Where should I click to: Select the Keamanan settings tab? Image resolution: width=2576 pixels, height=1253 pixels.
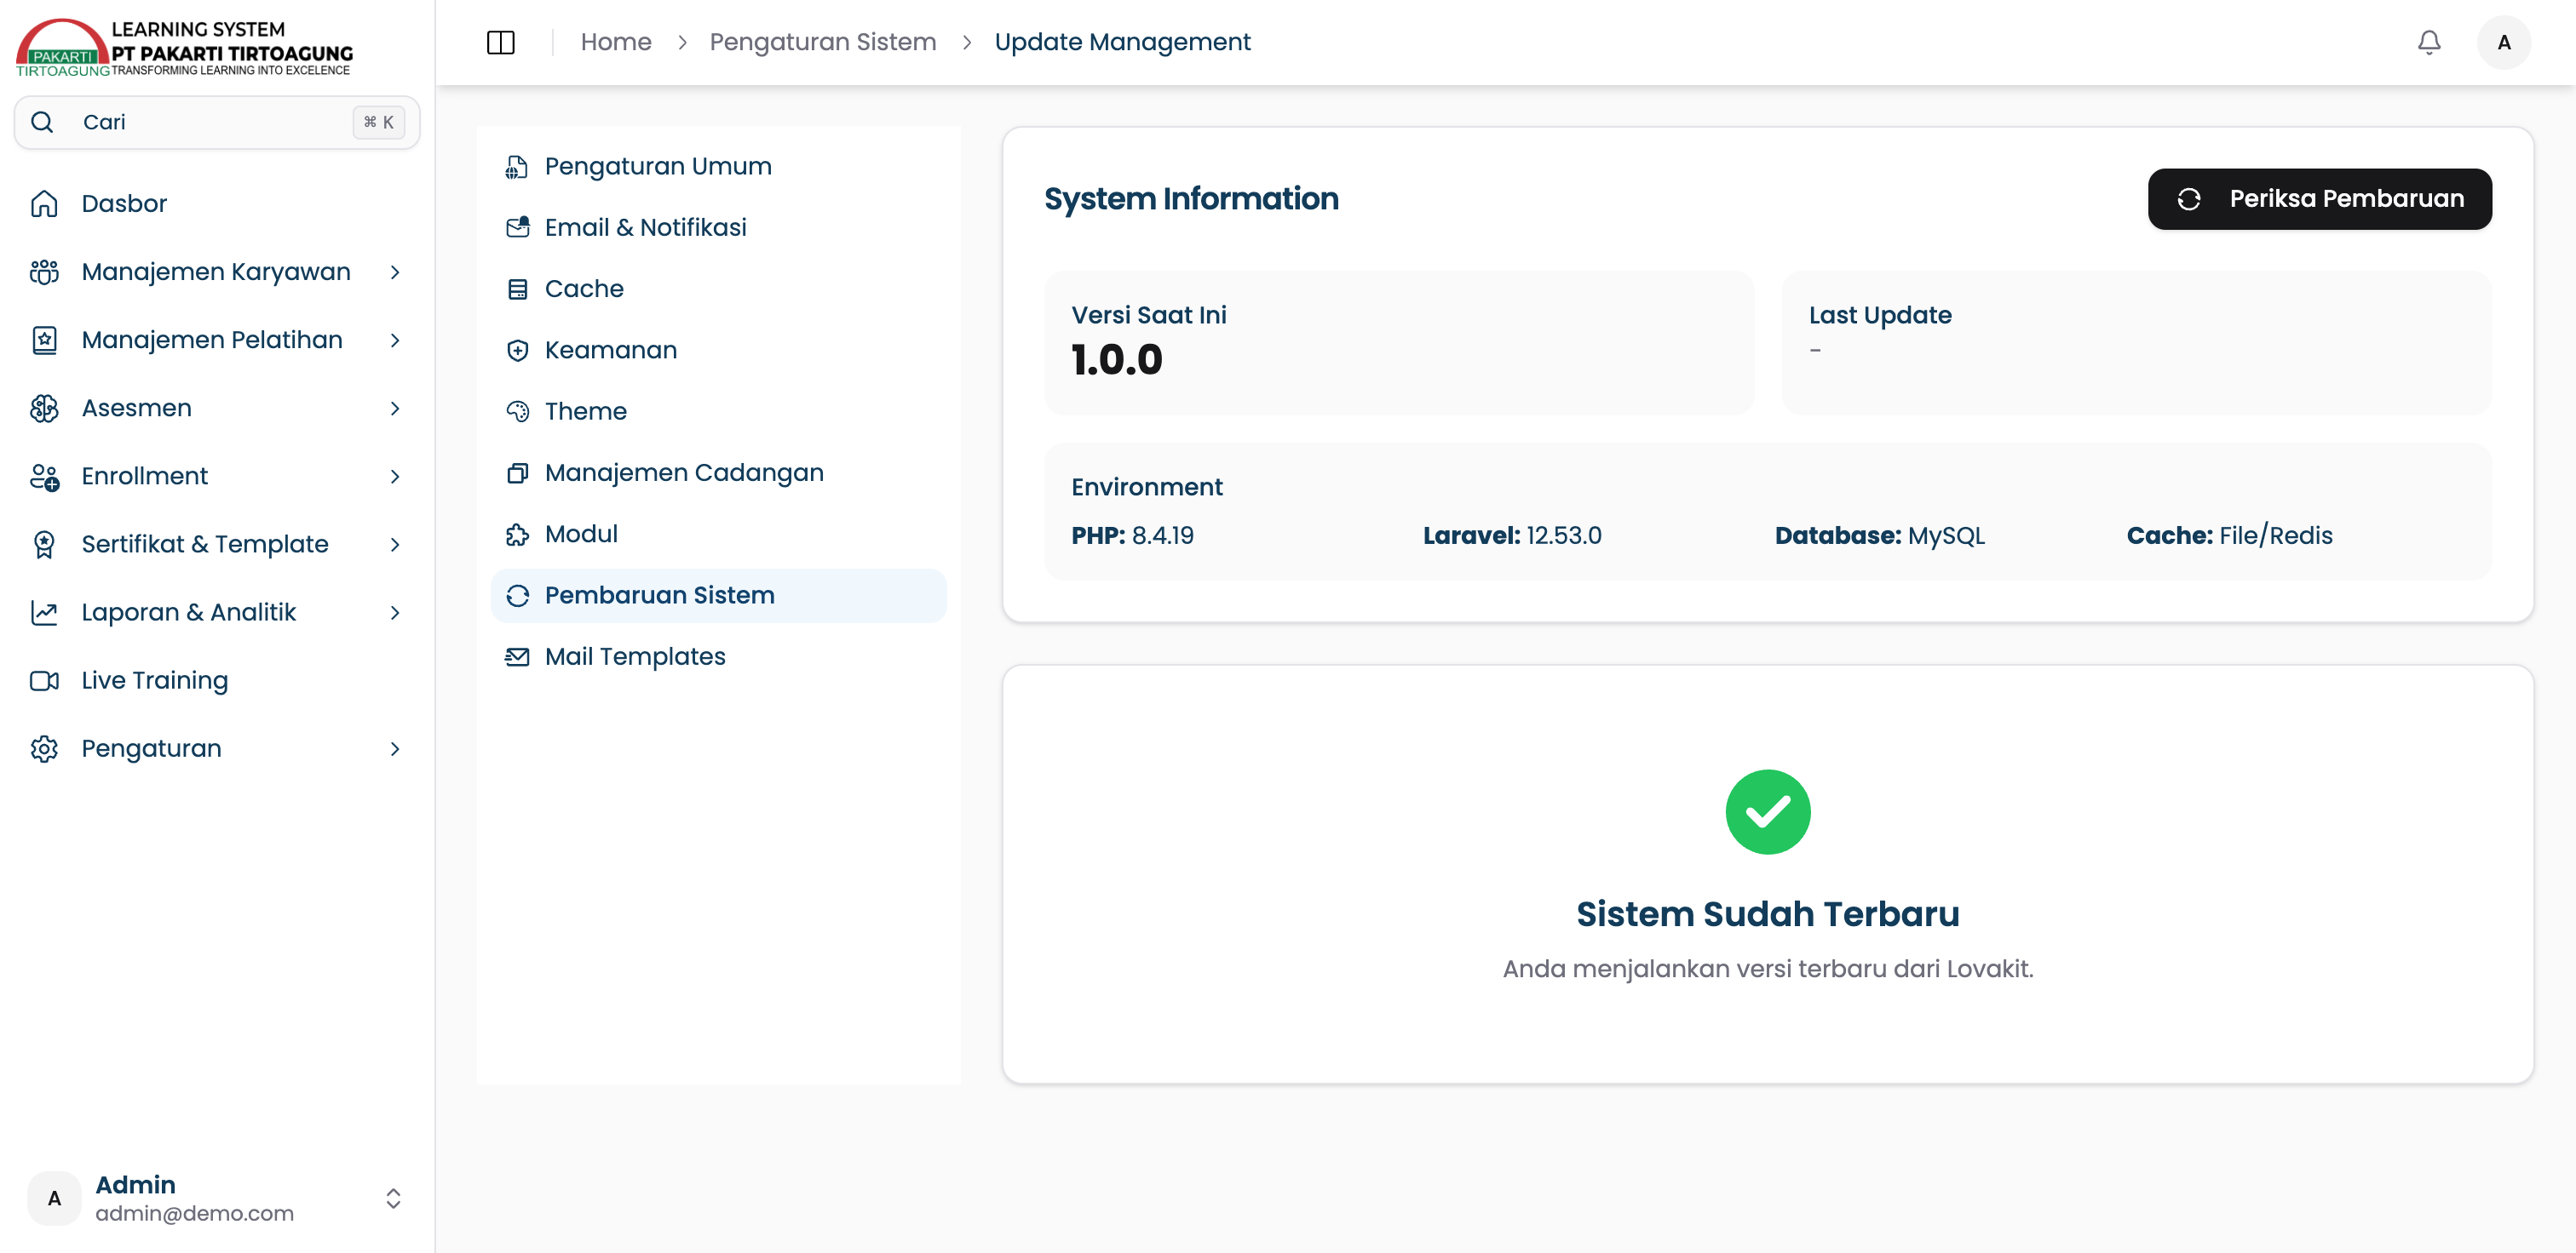[718, 351]
